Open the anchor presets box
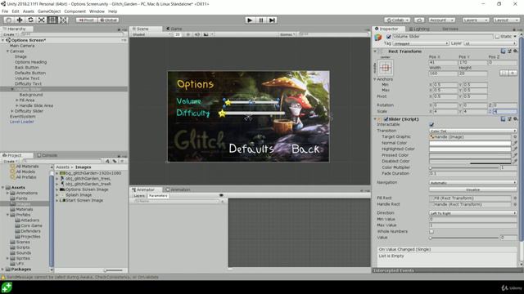This screenshot has height=294, width=524. click(386, 68)
